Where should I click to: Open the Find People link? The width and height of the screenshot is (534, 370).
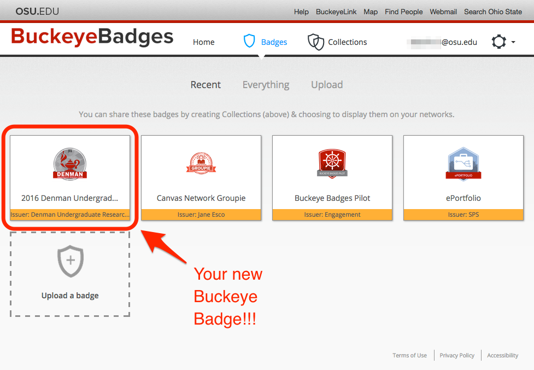click(x=403, y=11)
